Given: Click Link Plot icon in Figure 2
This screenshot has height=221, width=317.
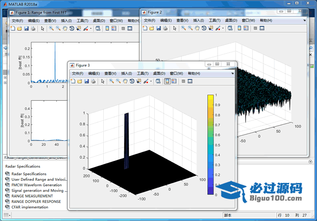Looking at the screenshot, I should (x=230, y=28).
